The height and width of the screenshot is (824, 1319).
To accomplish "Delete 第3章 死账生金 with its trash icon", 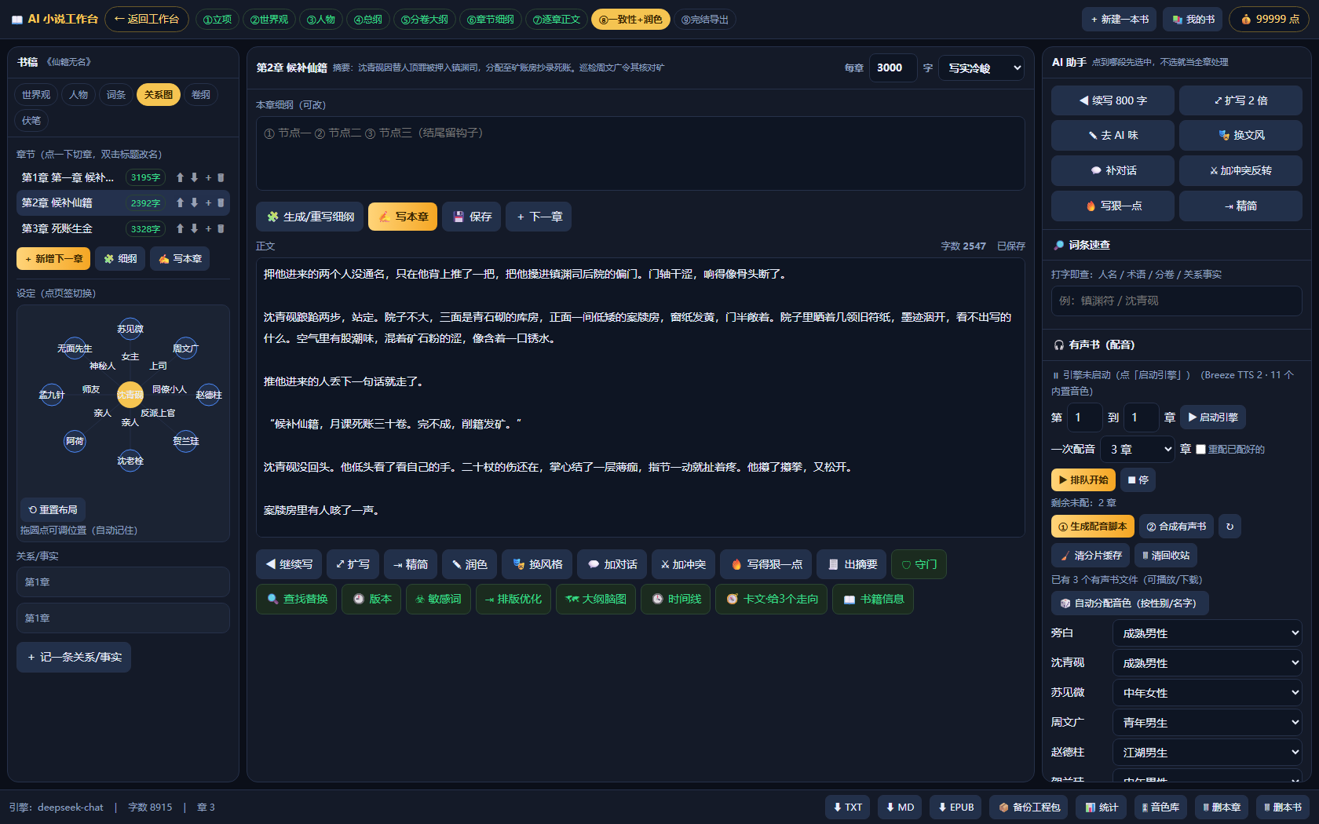I will pos(221,228).
